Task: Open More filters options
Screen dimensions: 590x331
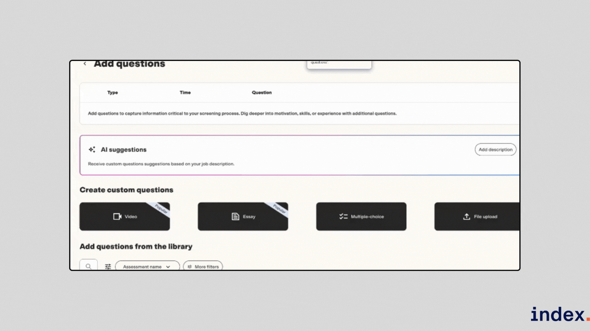Action: (203, 267)
